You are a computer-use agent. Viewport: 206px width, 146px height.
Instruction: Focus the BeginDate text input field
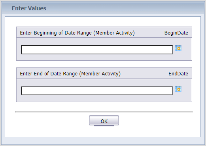[x=97, y=50]
